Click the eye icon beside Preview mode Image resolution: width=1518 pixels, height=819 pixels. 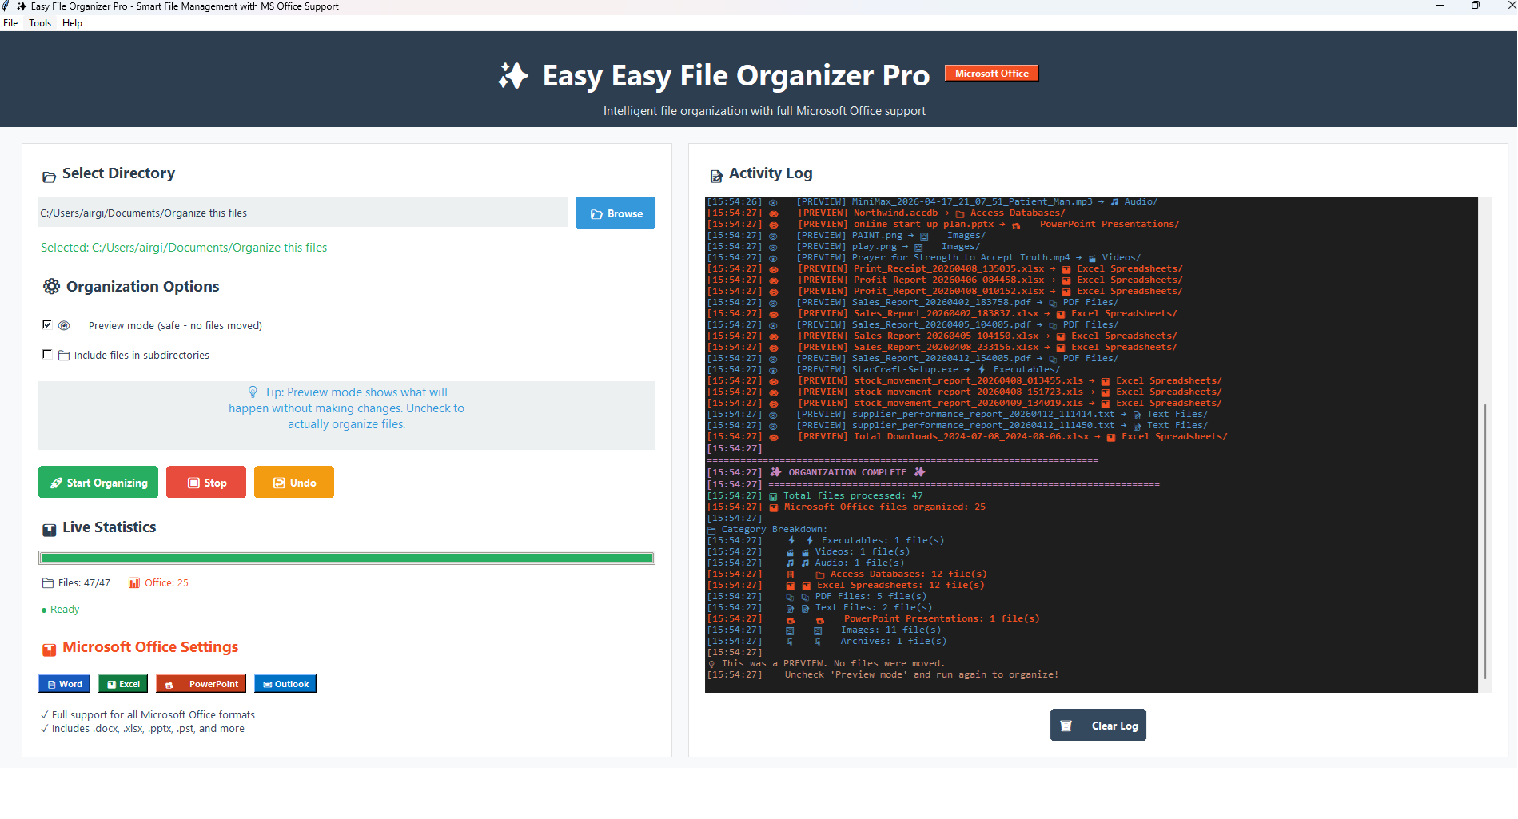(65, 325)
